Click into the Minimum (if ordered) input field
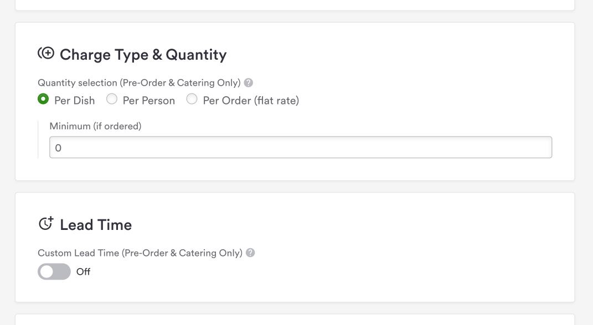Screen dimensions: 593x325 point(301,148)
